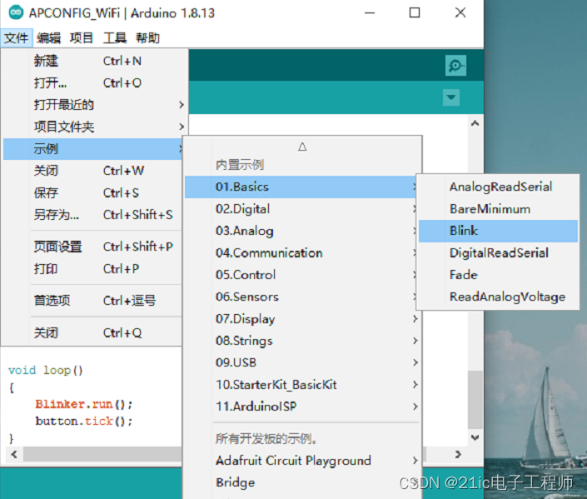587x499 pixels.
Task: Maximize the Arduino window
Action: 415,12
